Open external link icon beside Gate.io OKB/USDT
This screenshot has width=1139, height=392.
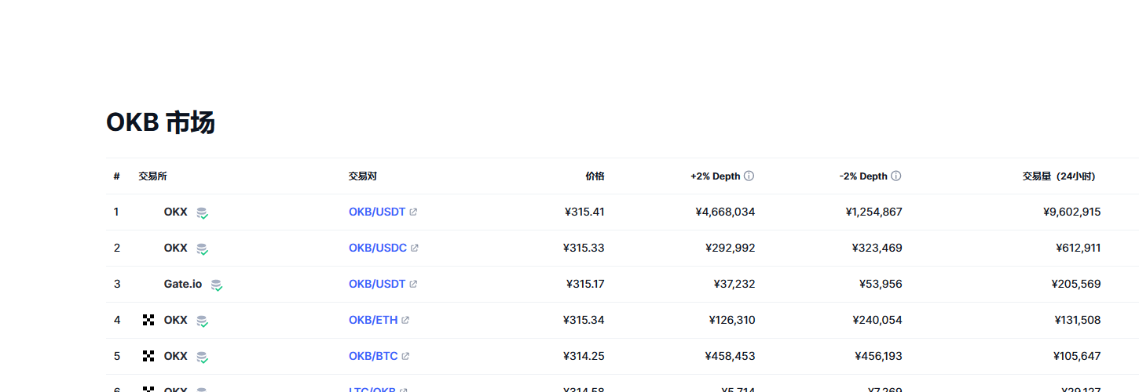413,284
